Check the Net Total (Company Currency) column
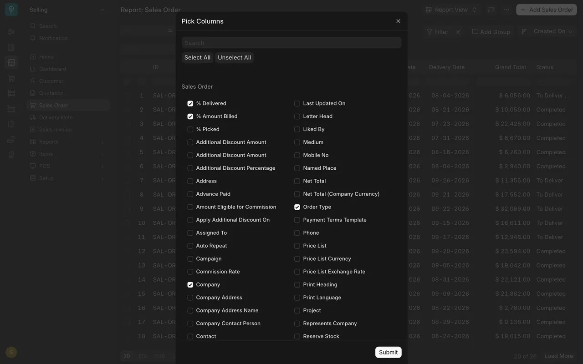583x364 pixels. coord(297,194)
